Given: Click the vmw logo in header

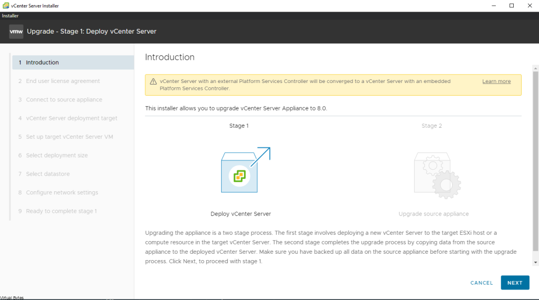Looking at the screenshot, I should (16, 32).
